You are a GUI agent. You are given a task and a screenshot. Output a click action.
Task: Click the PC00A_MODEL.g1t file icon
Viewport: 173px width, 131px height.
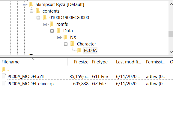click(x=4, y=76)
